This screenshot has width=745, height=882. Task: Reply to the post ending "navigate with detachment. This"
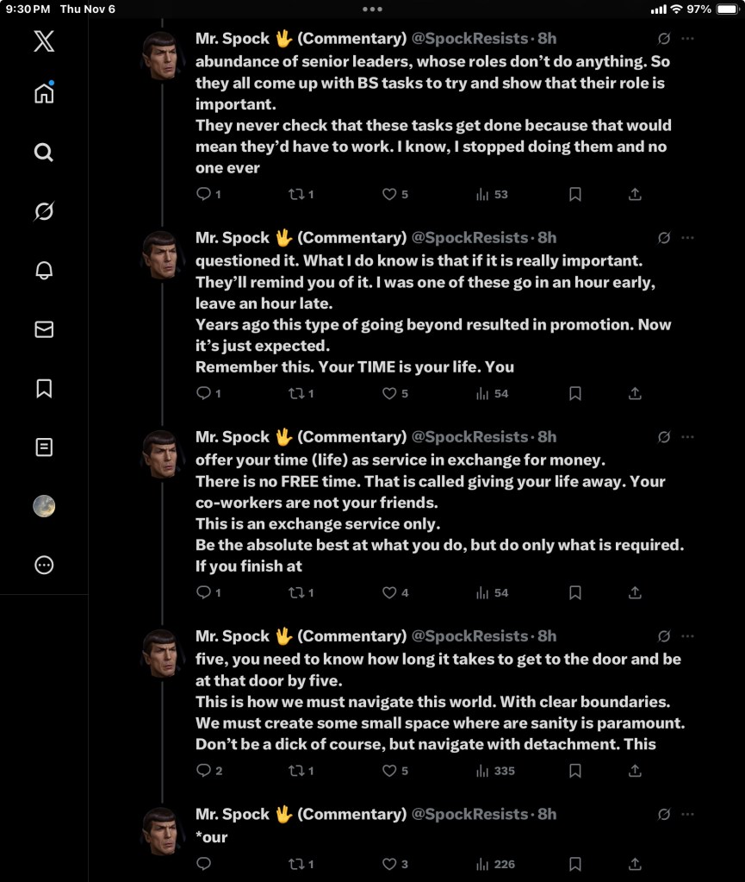point(204,771)
